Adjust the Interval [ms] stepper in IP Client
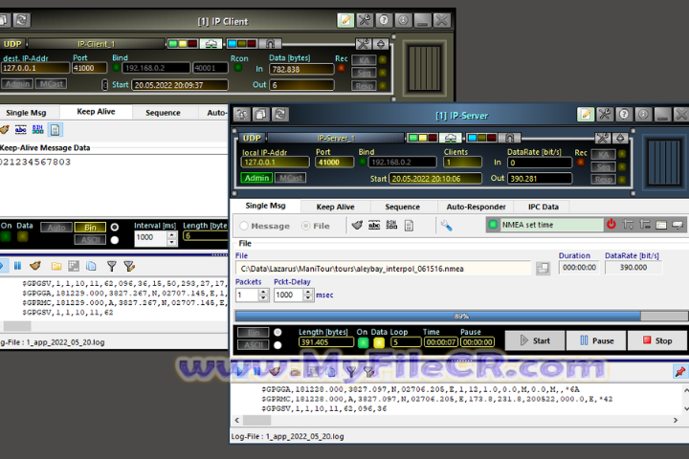 [172, 237]
